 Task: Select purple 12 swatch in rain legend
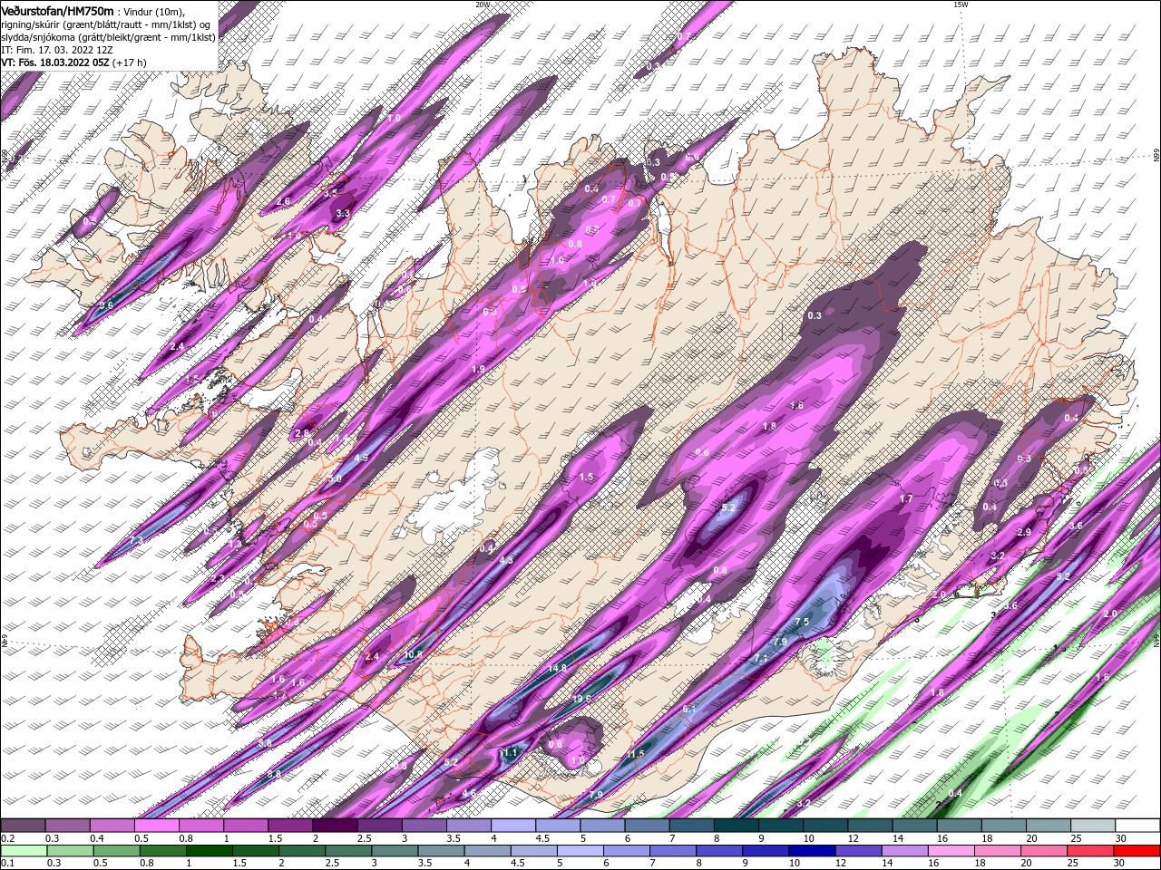(858, 851)
